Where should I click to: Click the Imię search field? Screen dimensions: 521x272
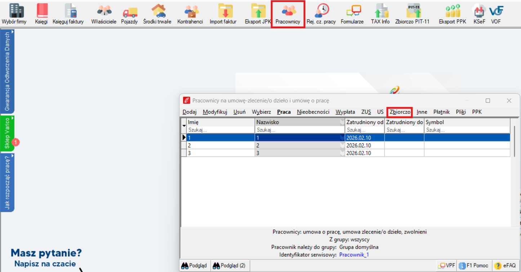coord(221,130)
